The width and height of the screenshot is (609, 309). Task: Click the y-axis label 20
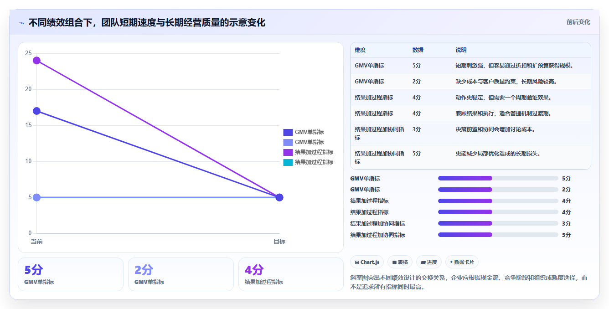(28, 89)
